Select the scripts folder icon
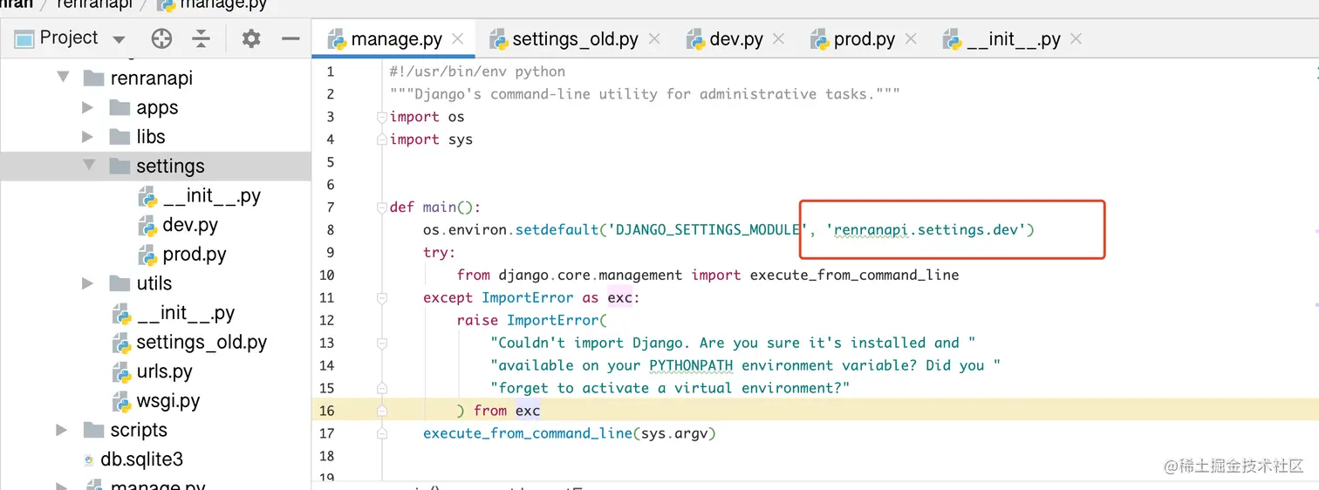 click(94, 430)
